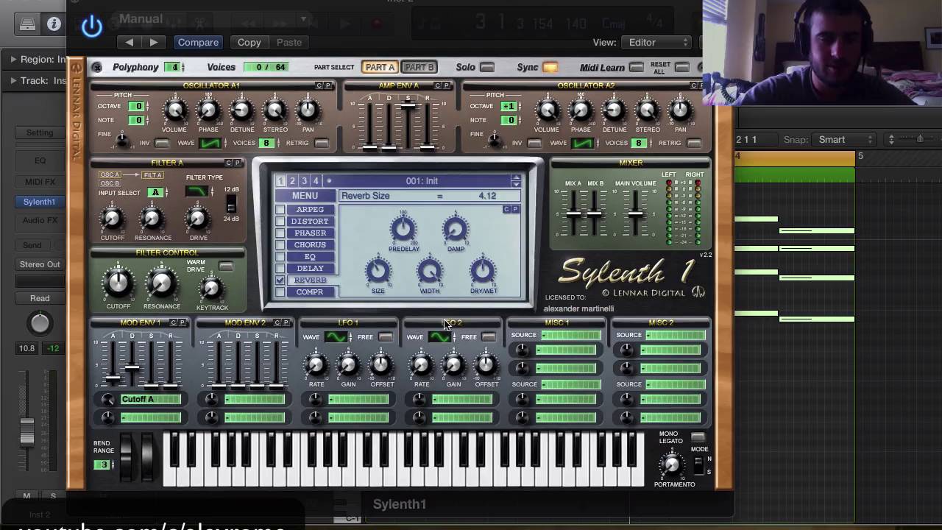The height and width of the screenshot is (530, 942).
Task: Click Oscillator A2 Pan knob
Action: pos(680,111)
